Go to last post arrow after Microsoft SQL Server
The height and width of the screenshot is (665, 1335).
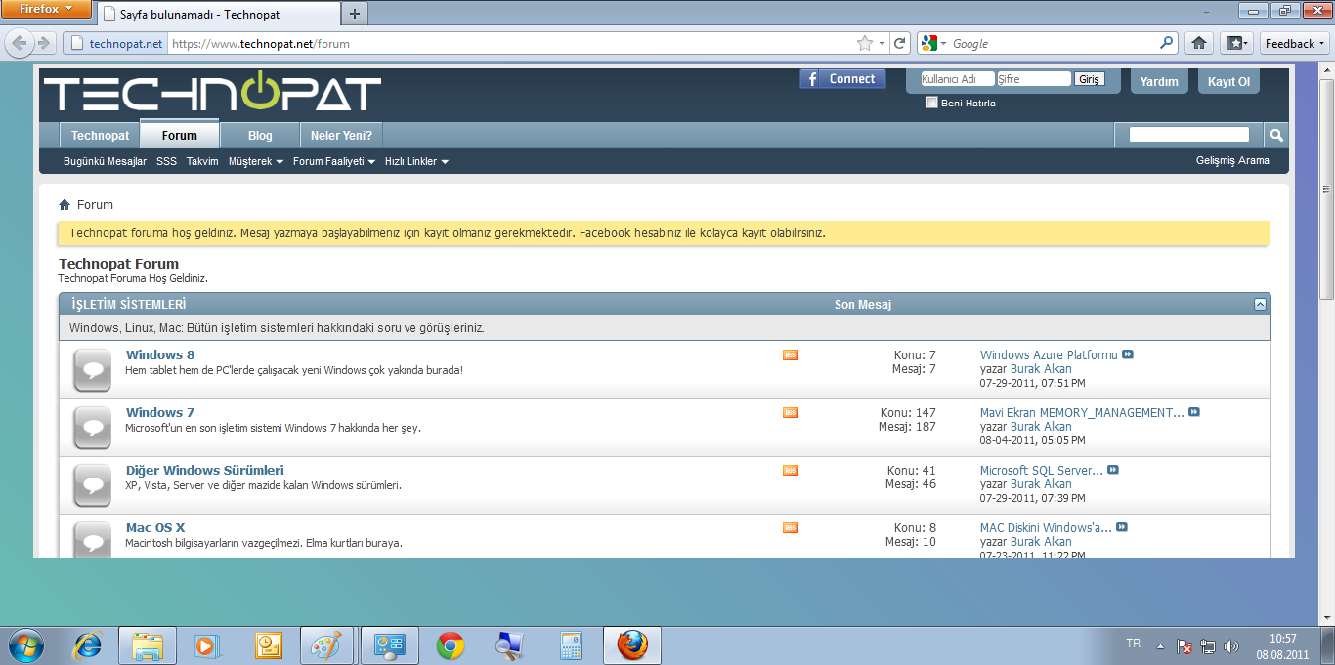1113,470
